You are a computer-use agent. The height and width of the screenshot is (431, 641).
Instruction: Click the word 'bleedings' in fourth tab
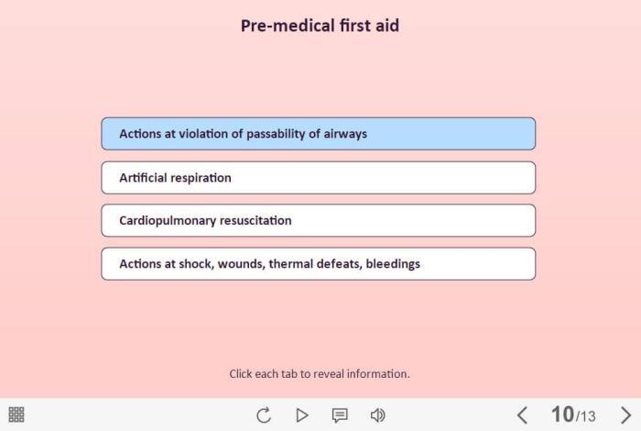(393, 264)
